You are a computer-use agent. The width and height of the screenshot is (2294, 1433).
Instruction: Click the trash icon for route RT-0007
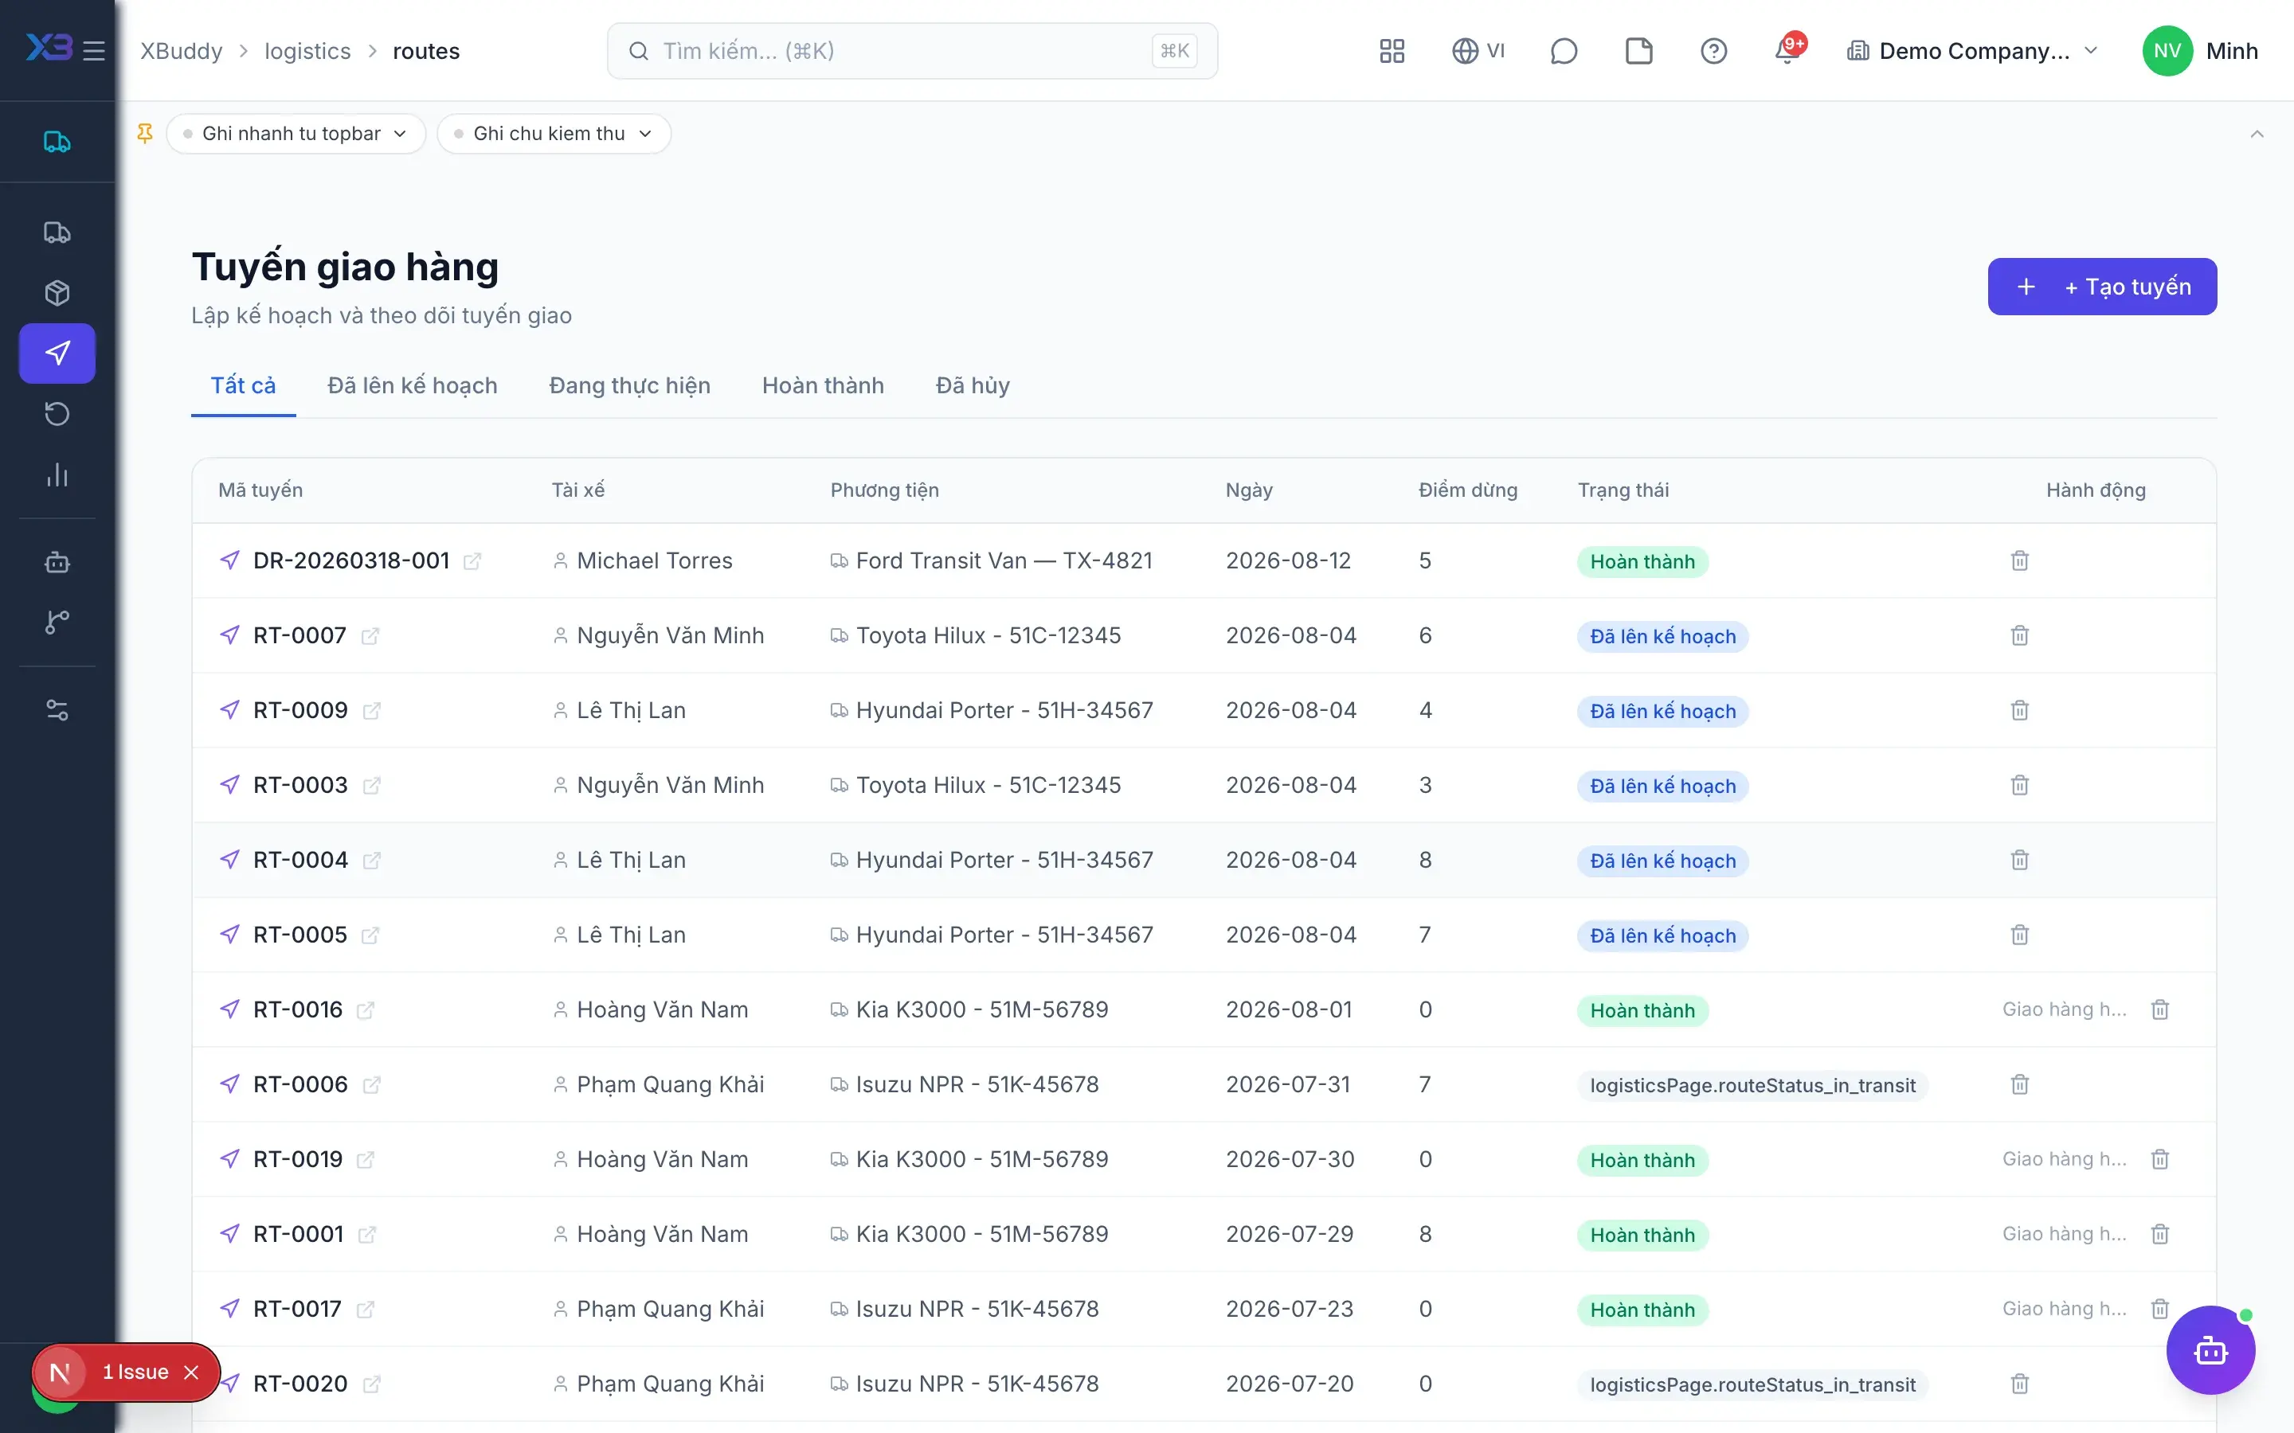2019,636
